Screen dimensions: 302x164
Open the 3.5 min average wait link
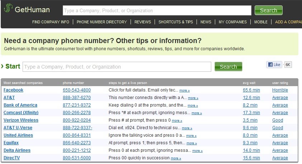[250, 120]
